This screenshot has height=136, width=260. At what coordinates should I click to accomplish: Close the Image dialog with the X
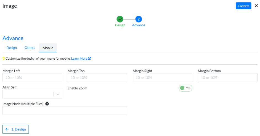point(256,6)
